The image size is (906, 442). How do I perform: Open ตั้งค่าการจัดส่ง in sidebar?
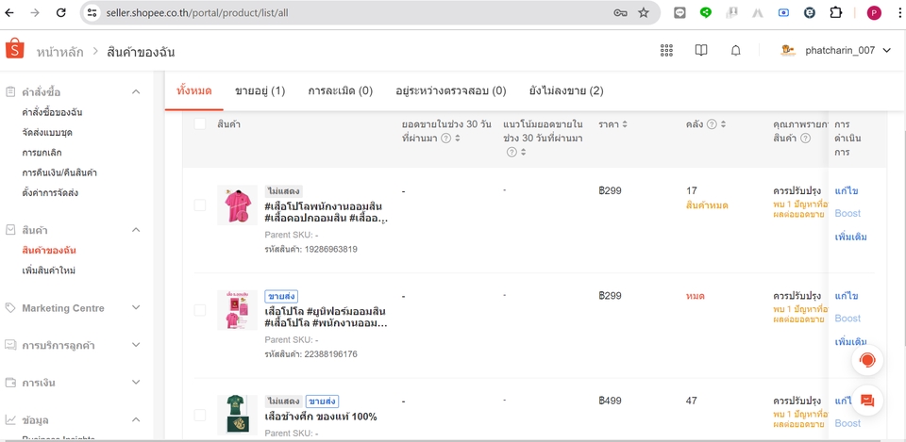pyautogui.click(x=50, y=192)
